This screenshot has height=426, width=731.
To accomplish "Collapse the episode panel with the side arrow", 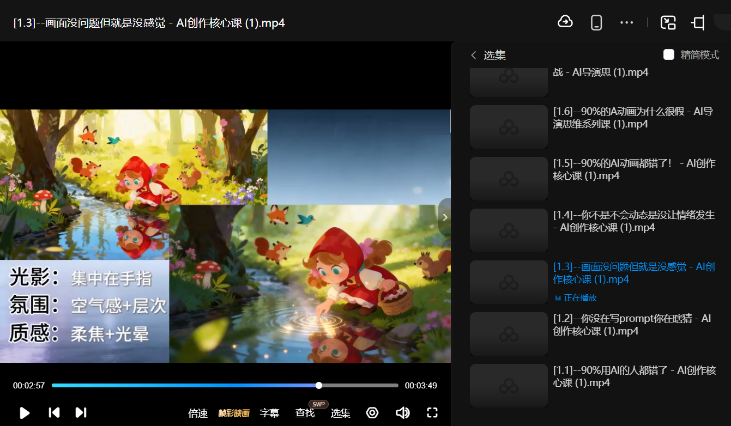I will click(445, 217).
